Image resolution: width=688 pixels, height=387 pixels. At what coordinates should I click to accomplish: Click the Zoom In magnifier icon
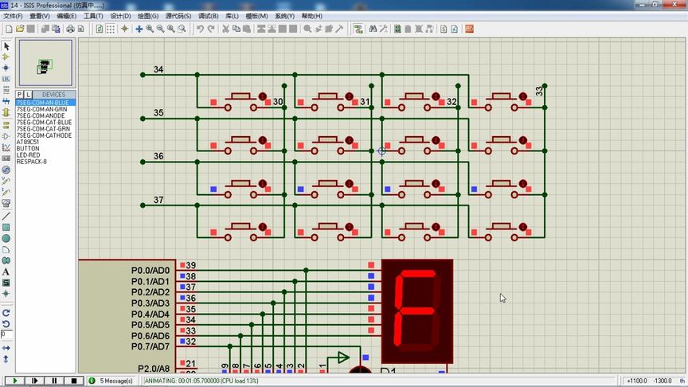click(150, 29)
